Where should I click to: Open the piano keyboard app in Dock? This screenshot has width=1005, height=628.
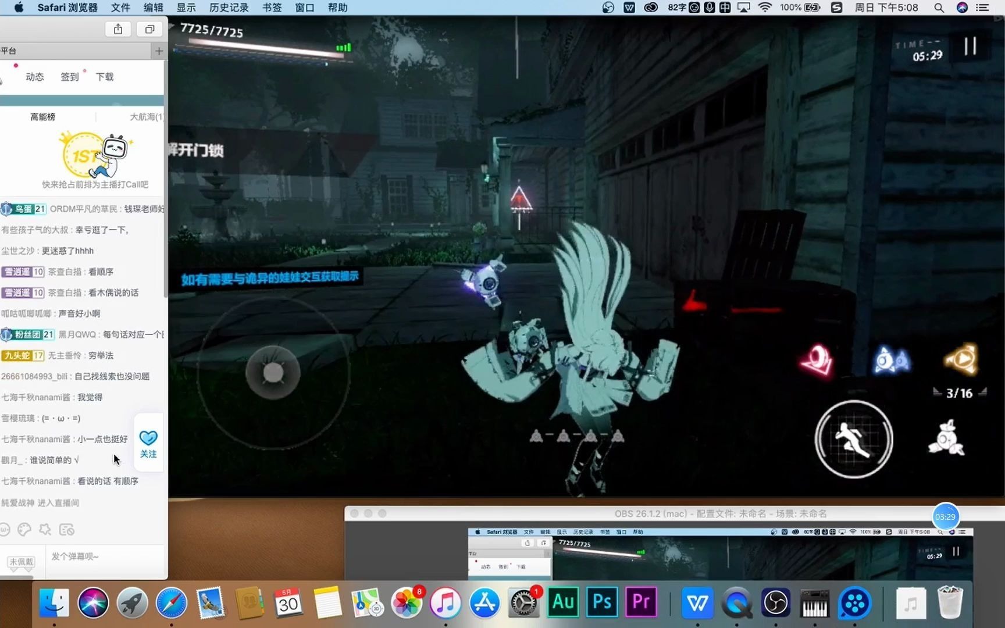point(814,602)
